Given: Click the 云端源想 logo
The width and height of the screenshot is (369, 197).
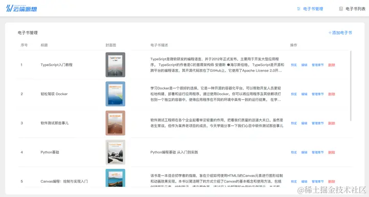Looking at the screenshot, I should 22,9.
